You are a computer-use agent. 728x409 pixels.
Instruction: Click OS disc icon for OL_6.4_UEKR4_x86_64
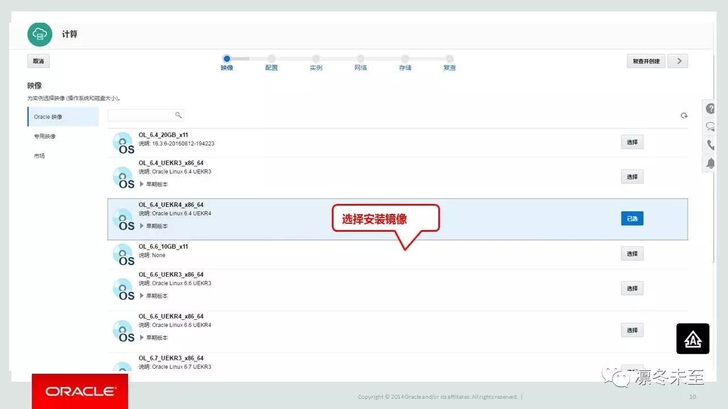(123, 219)
